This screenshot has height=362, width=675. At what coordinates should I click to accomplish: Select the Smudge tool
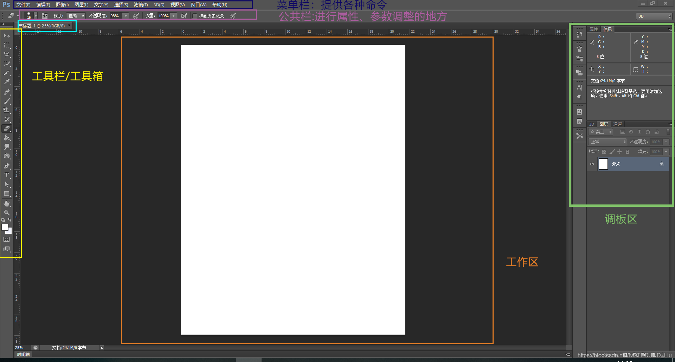(x=7, y=147)
